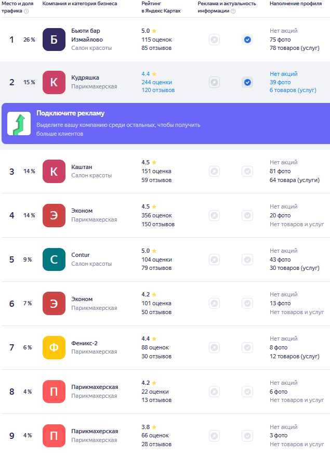The image size is (330, 455).
Task: Click advertising status icon for Кудряшка
Action: tap(214, 82)
